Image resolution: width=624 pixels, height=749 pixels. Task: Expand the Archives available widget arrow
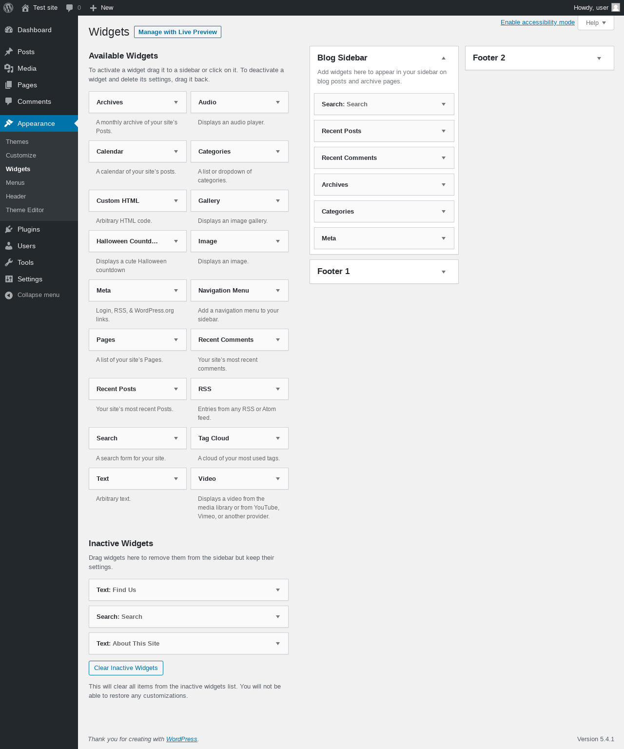[176, 102]
